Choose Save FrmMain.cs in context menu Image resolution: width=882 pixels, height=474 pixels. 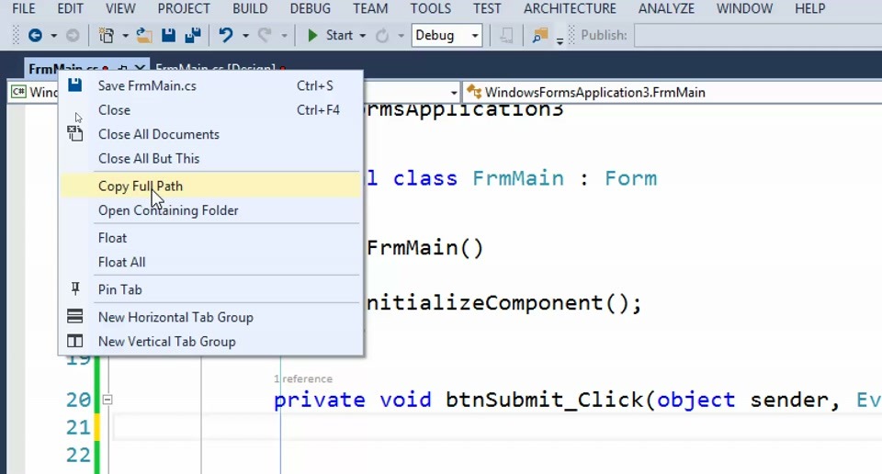click(211, 86)
